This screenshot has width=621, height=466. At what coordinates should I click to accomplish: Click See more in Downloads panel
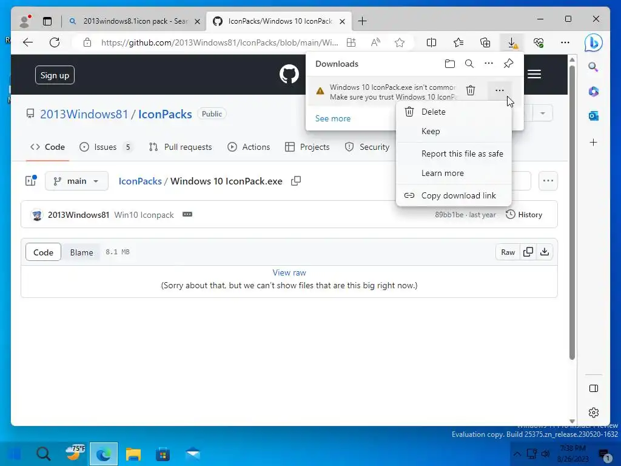tap(333, 118)
